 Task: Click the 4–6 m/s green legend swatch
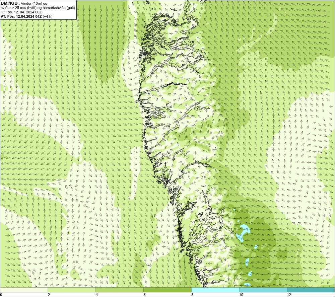(x=120, y=290)
